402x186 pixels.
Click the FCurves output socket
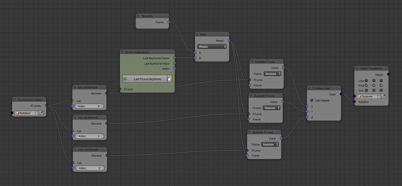(46, 106)
